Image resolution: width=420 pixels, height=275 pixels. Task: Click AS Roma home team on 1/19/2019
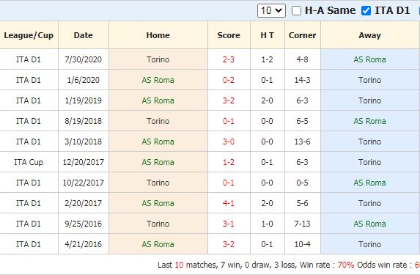pos(158,100)
